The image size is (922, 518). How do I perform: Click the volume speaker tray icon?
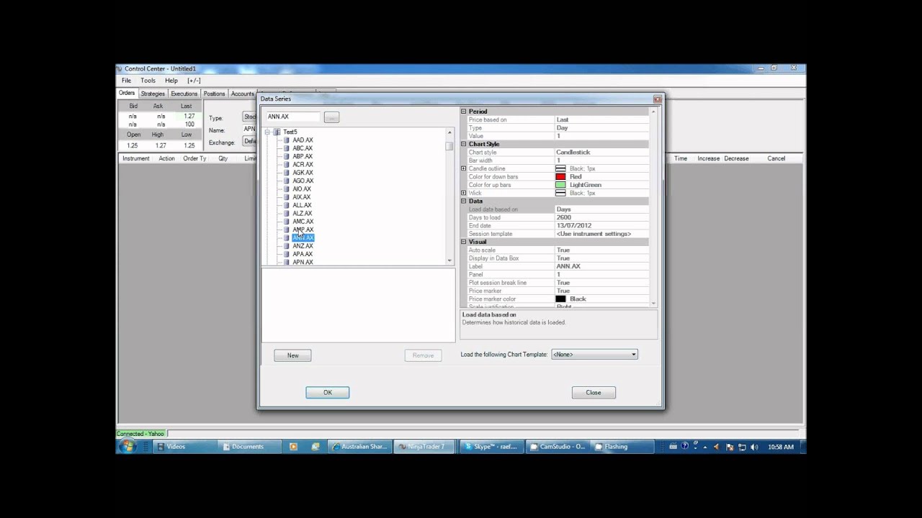pos(754,447)
